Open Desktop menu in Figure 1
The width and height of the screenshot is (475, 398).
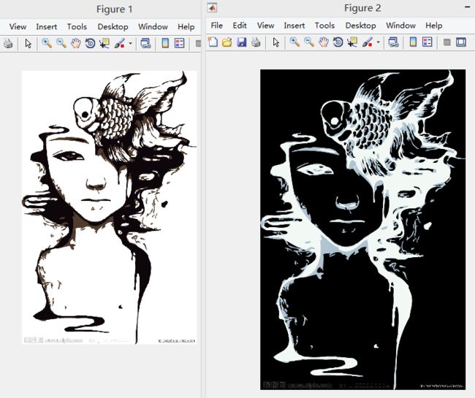tap(113, 27)
